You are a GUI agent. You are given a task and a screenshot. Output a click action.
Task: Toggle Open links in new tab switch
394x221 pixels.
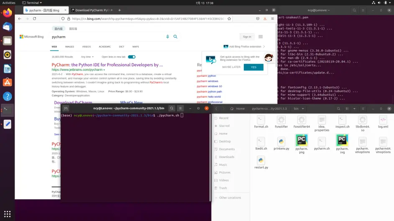[x=132, y=57]
